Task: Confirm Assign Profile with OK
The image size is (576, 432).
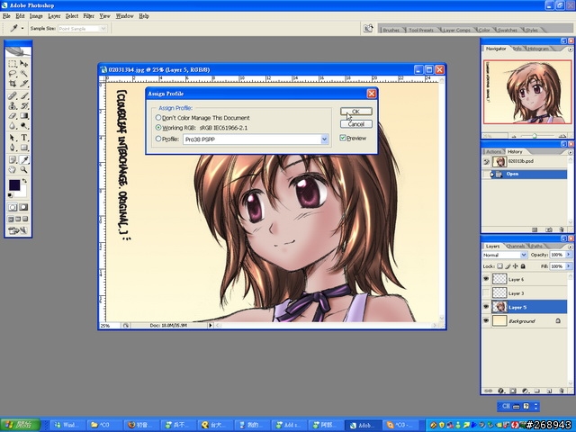Action: (356, 112)
